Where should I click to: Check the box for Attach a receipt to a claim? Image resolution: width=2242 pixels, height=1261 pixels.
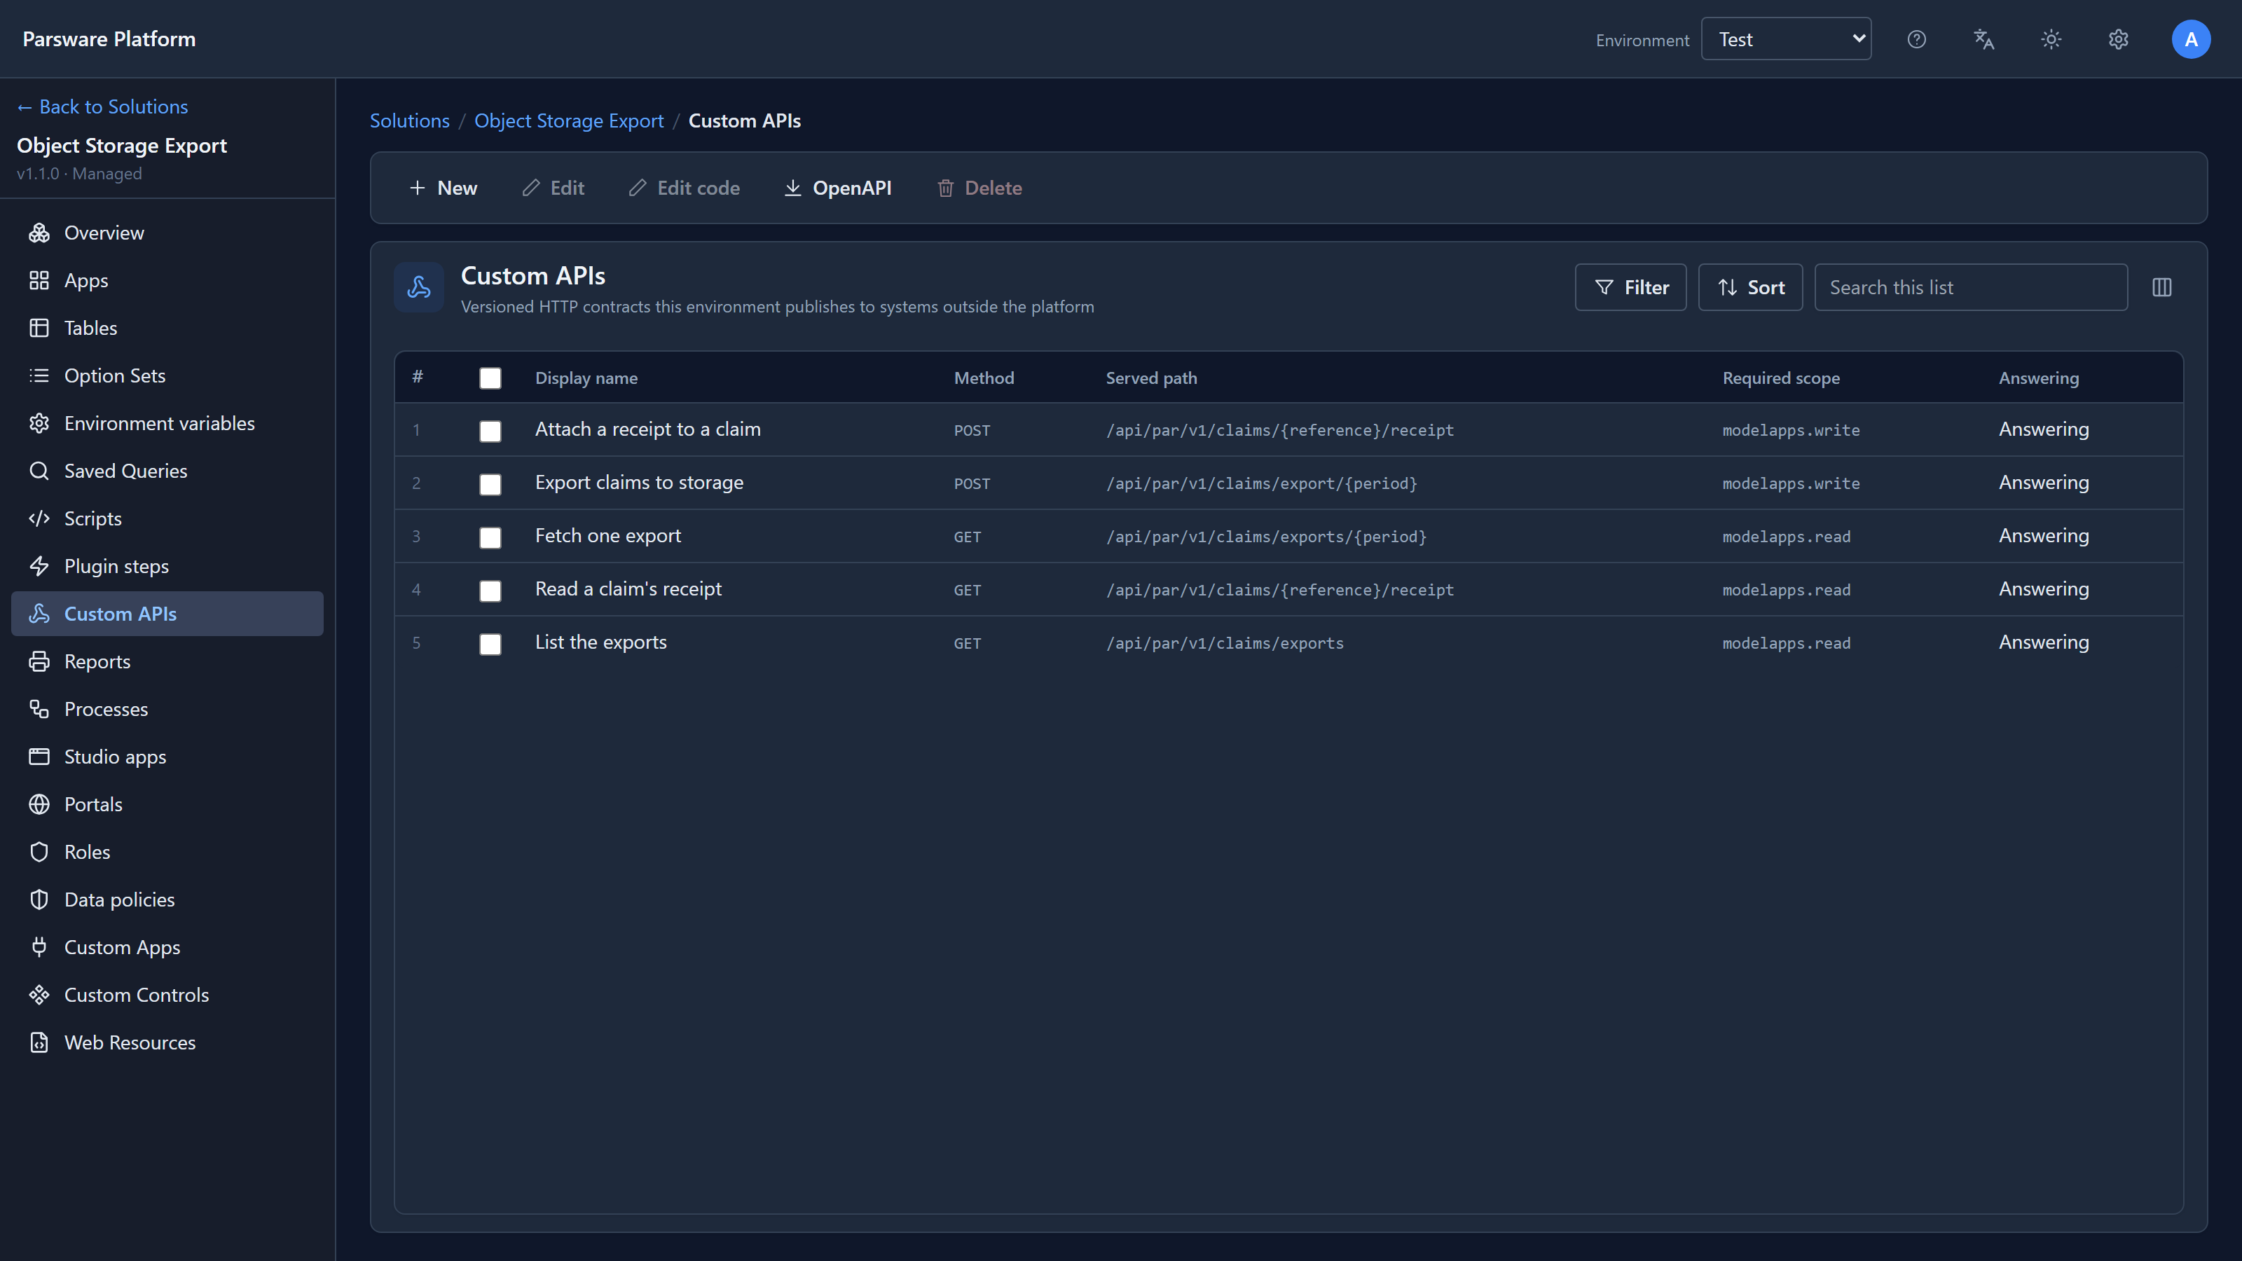pyautogui.click(x=490, y=431)
